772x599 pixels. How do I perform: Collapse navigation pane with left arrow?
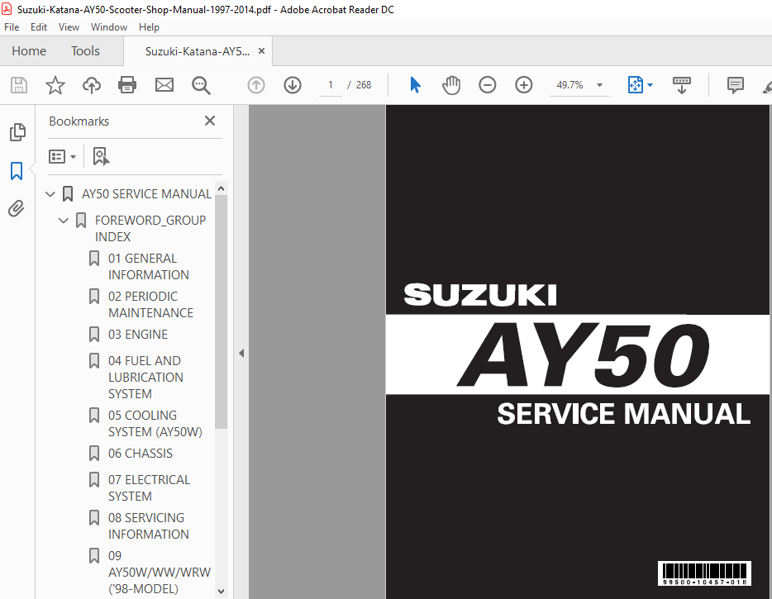(x=241, y=353)
